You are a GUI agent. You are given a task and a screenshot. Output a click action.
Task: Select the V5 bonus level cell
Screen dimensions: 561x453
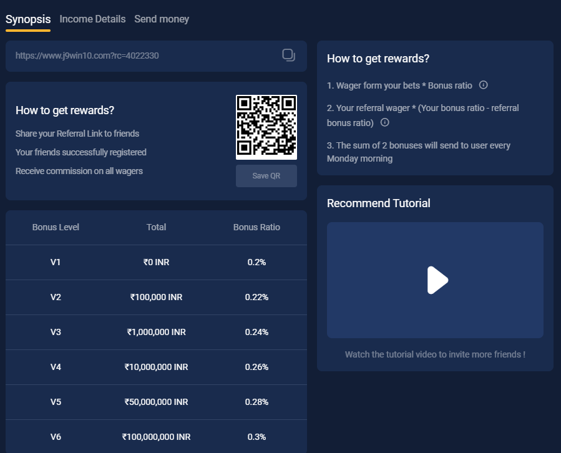56,402
